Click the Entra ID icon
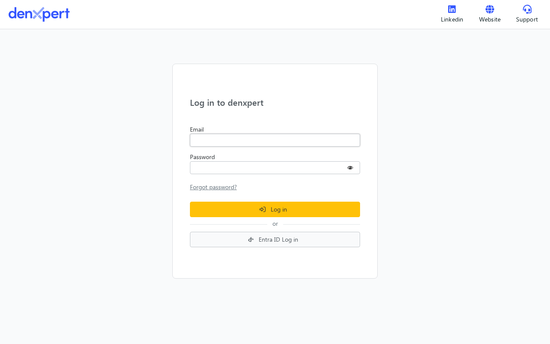The image size is (550, 344). [251, 240]
